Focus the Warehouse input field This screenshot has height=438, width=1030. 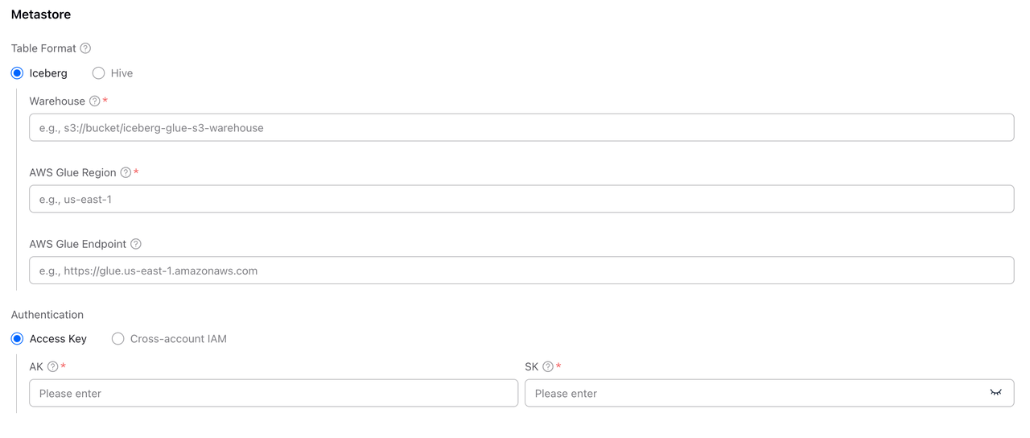pos(521,128)
